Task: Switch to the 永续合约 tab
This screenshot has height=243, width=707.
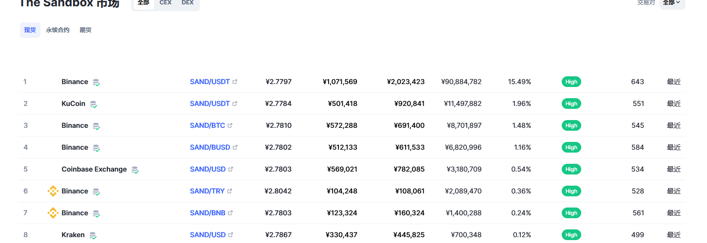Action: pos(58,30)
